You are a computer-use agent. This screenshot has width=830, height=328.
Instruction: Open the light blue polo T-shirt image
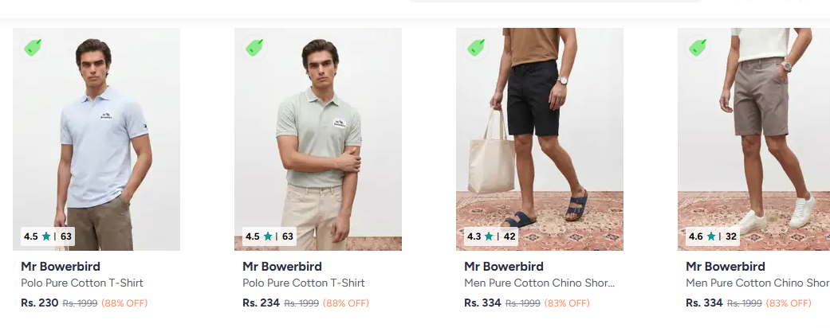tap(96, 139)
